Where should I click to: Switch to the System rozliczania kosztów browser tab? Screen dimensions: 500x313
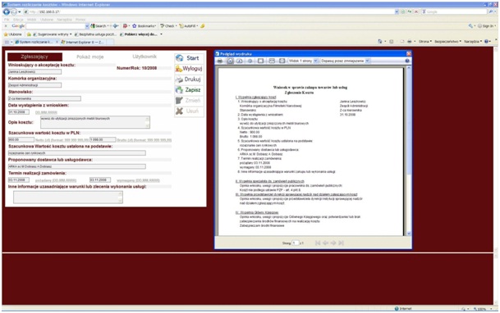(x=36, y=42)
